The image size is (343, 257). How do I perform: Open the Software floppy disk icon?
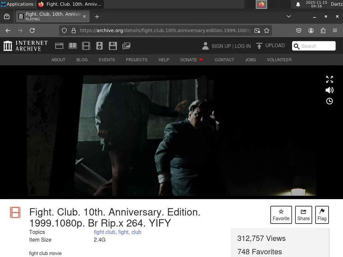(x=113, y=46)
